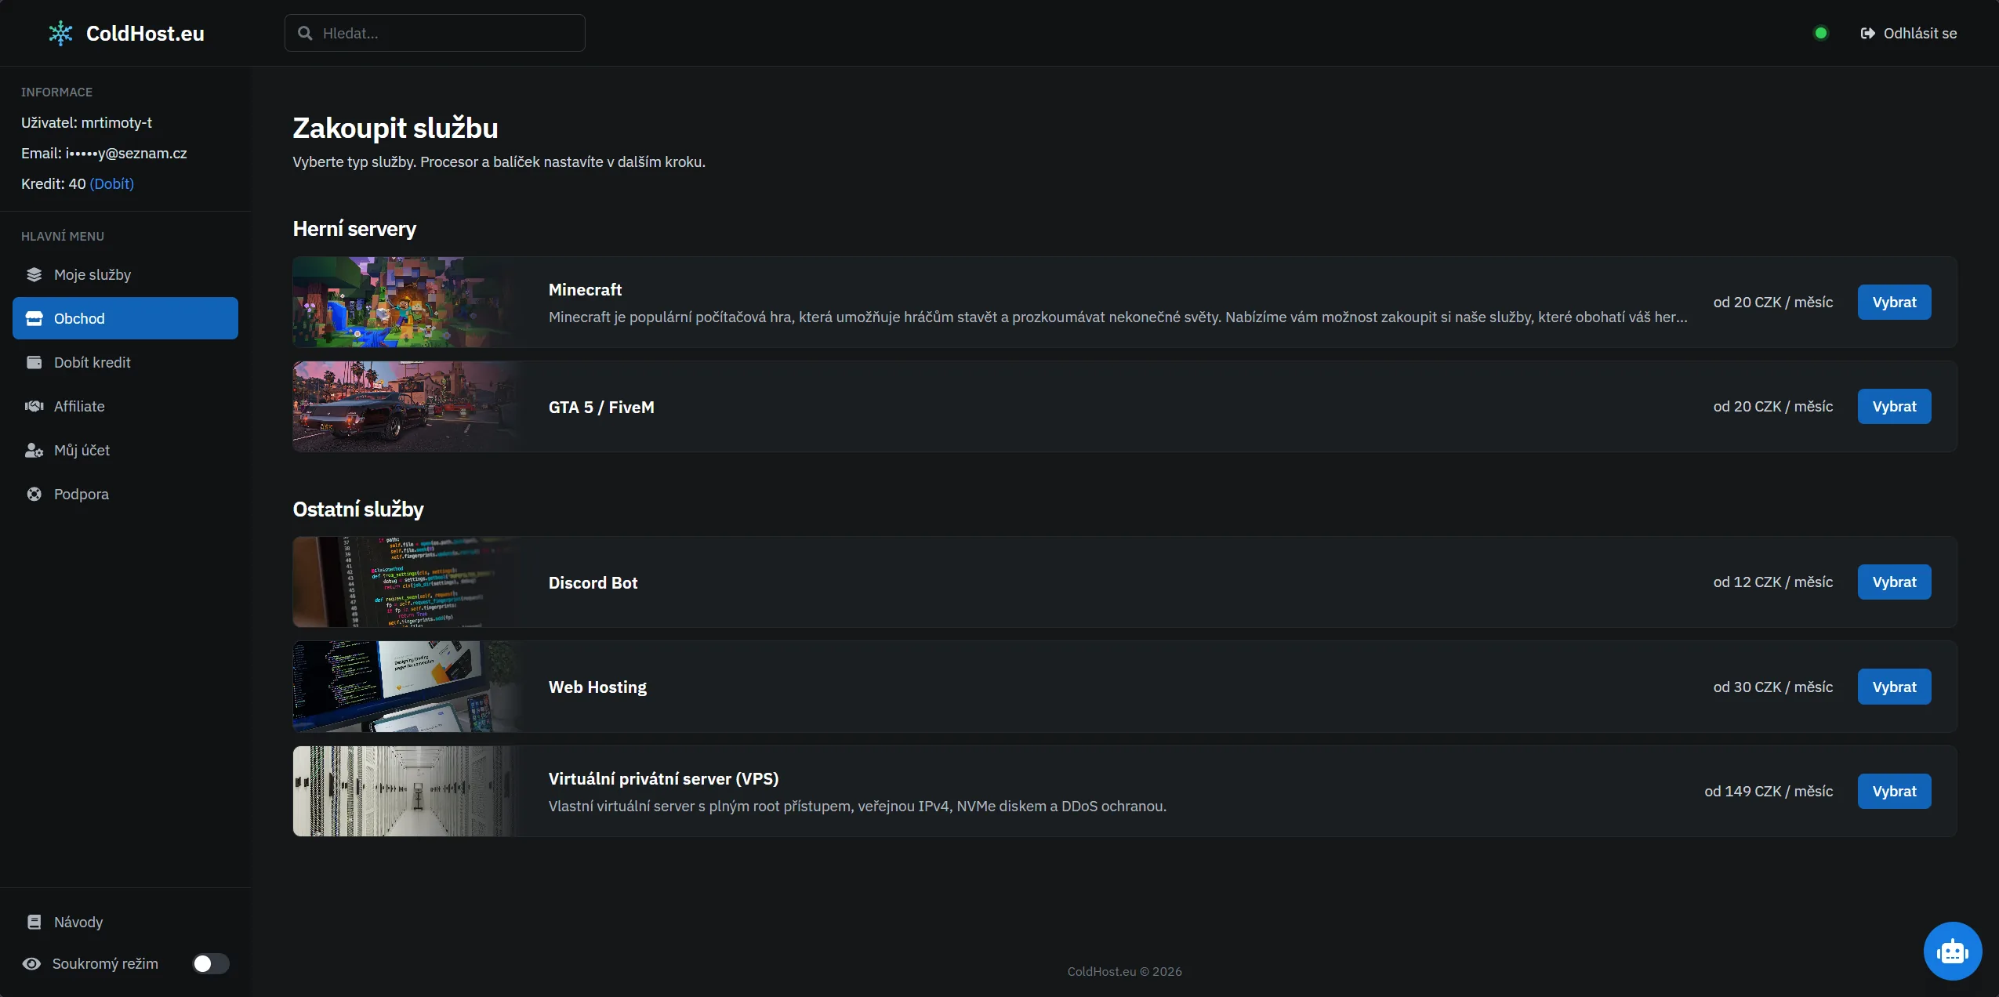
Task: Click the Web Hosting thumbnail image
Action: tap(408, 687)
